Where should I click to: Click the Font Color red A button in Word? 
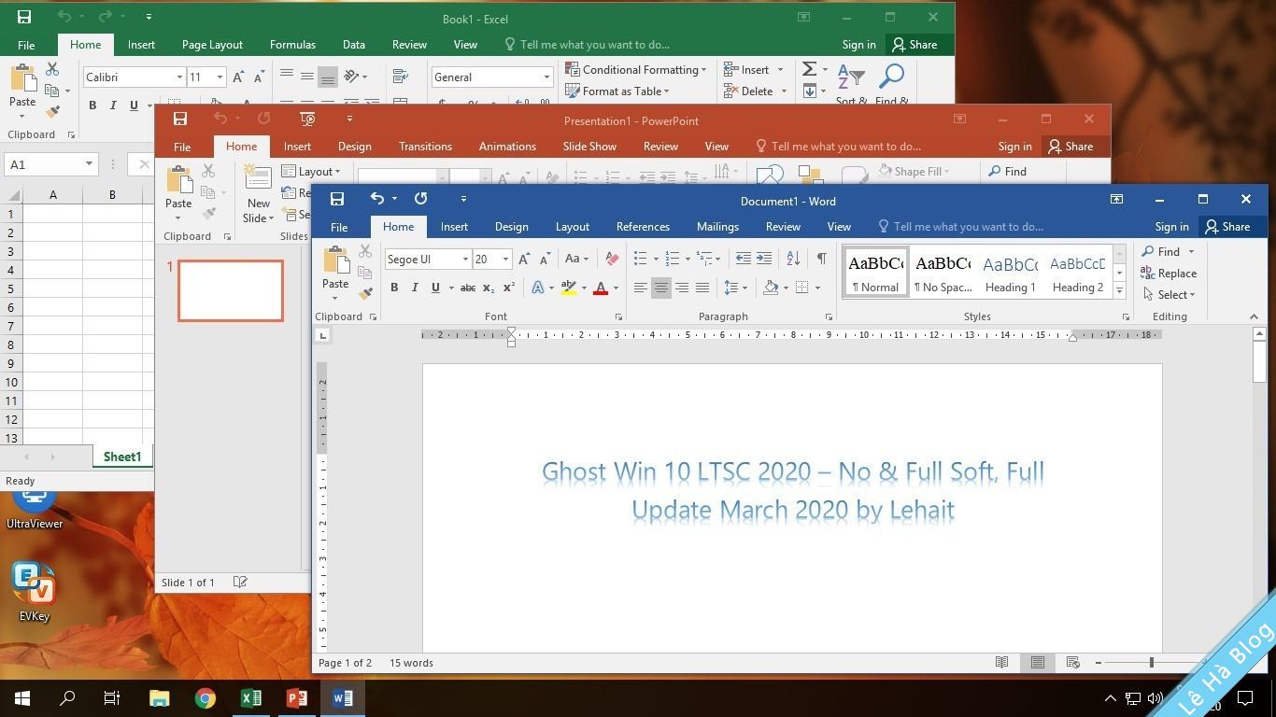point(601,288)
